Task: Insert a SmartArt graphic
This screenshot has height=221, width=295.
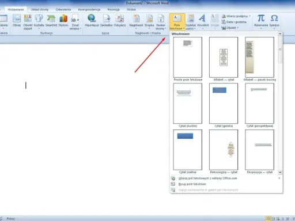Action: point(51,21)
